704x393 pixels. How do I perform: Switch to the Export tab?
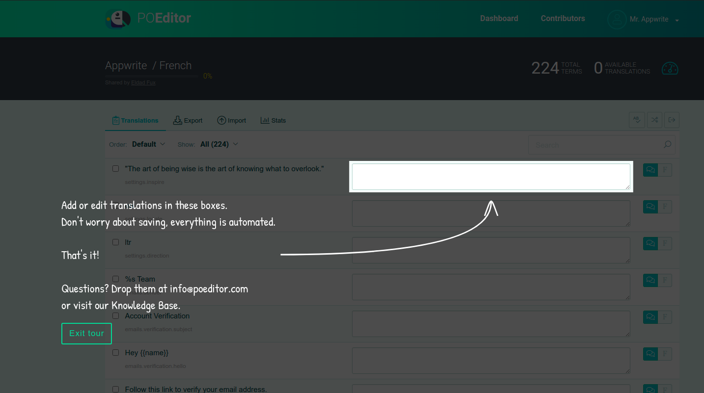click(x=188, y=121)
